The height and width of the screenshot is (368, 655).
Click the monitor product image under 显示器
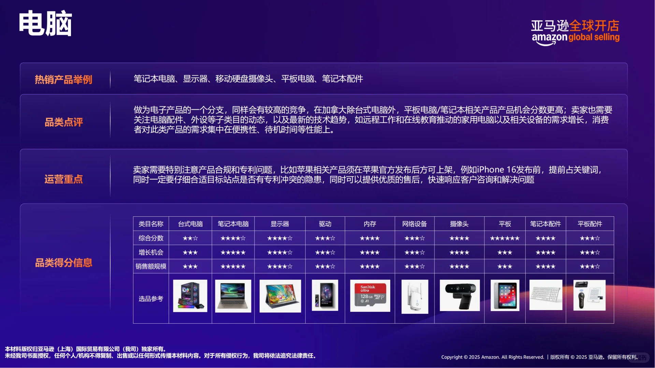point(280,296)
